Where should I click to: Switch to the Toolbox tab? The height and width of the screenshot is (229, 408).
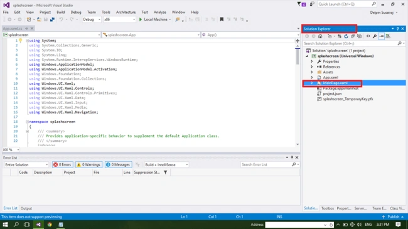(x=327, y=208)
